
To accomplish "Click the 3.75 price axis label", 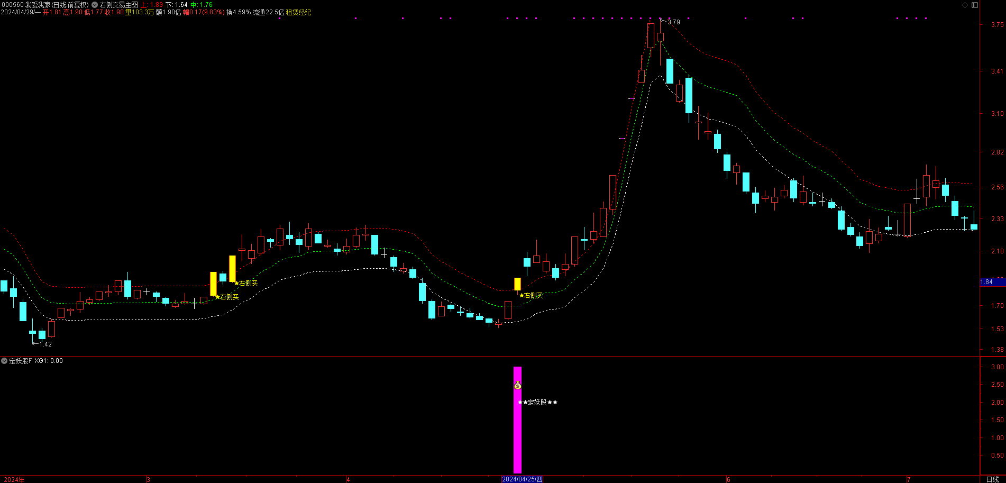I will coord(998,25).
